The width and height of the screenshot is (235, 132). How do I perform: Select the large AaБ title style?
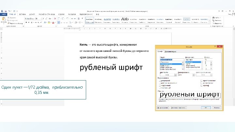pyautogui.click(x=125, y=20)
